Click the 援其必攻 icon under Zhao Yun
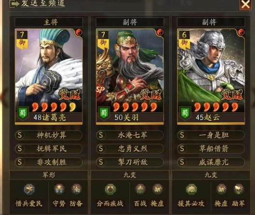The height and width of the screenshot is (215, 255). click(191, 189)
